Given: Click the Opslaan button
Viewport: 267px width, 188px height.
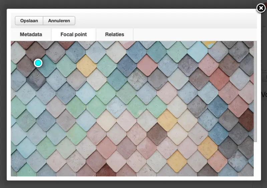Looking at the screenshot, I should tap(29, 21).
